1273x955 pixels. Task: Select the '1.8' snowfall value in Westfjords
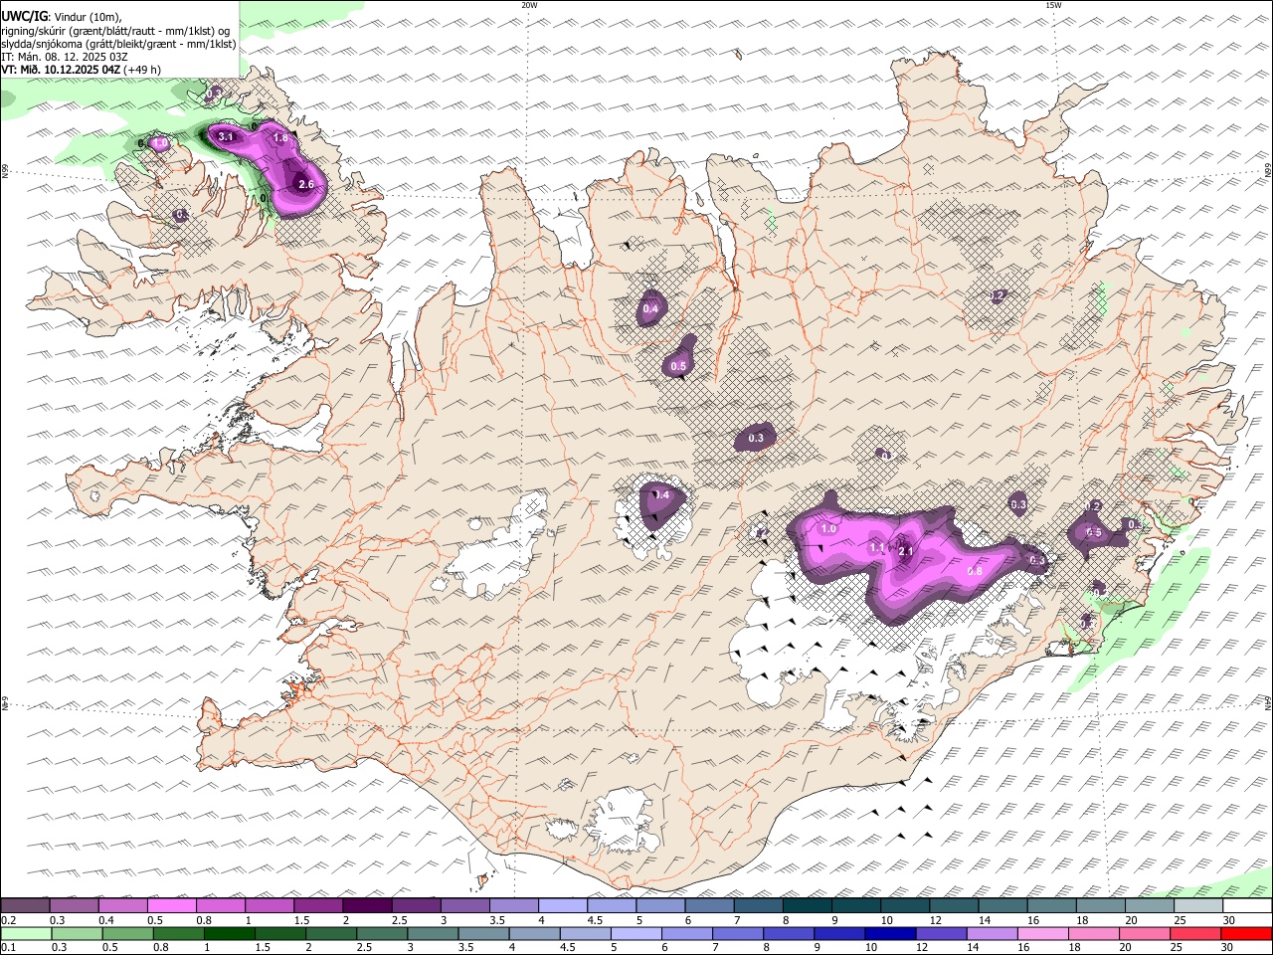(280, 138)
